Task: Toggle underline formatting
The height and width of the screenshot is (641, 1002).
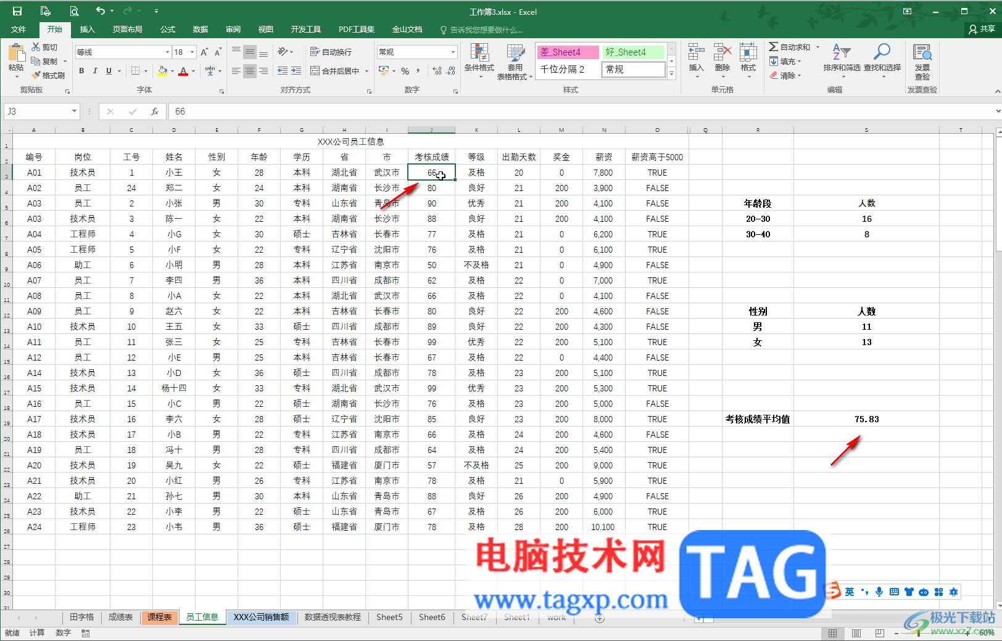Action: pyautogui.click(x=109, y=71)
